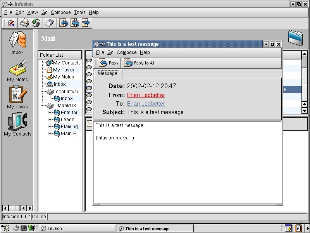The height and width of the screenshot is (233, 310).
Task: Switch to the Infusion taskbar button
Action: click(77, 228)
